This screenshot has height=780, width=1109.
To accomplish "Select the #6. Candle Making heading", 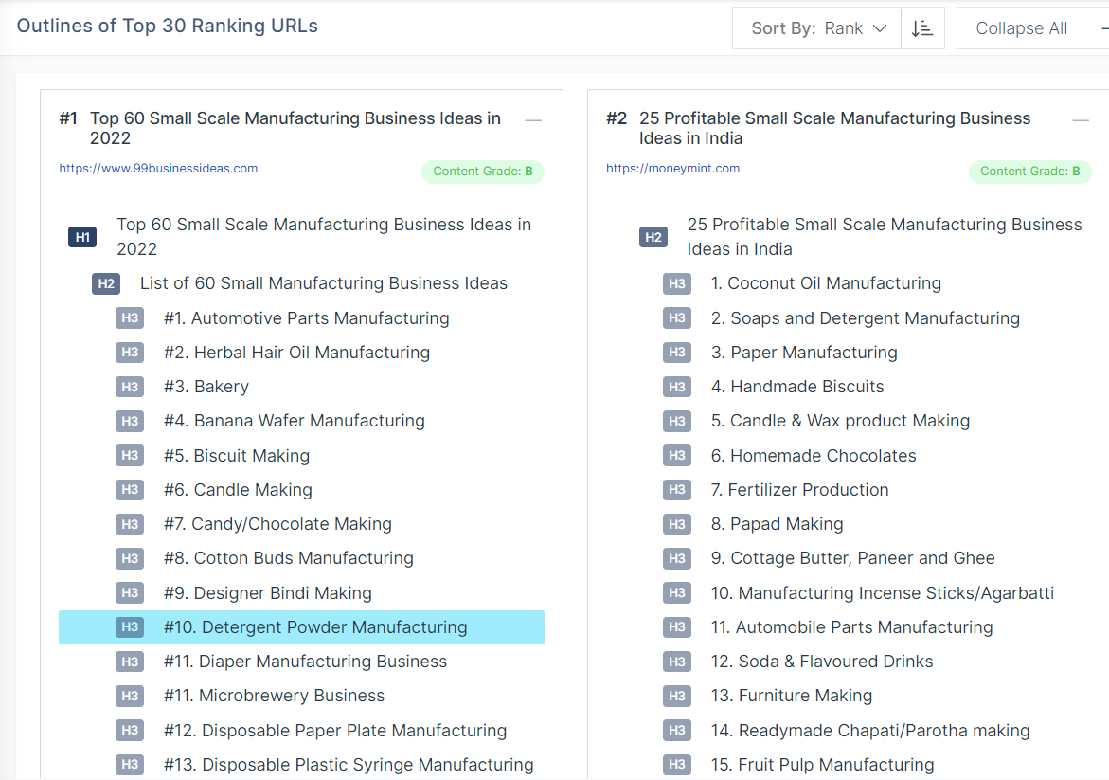I will click(x=238, y=490).
